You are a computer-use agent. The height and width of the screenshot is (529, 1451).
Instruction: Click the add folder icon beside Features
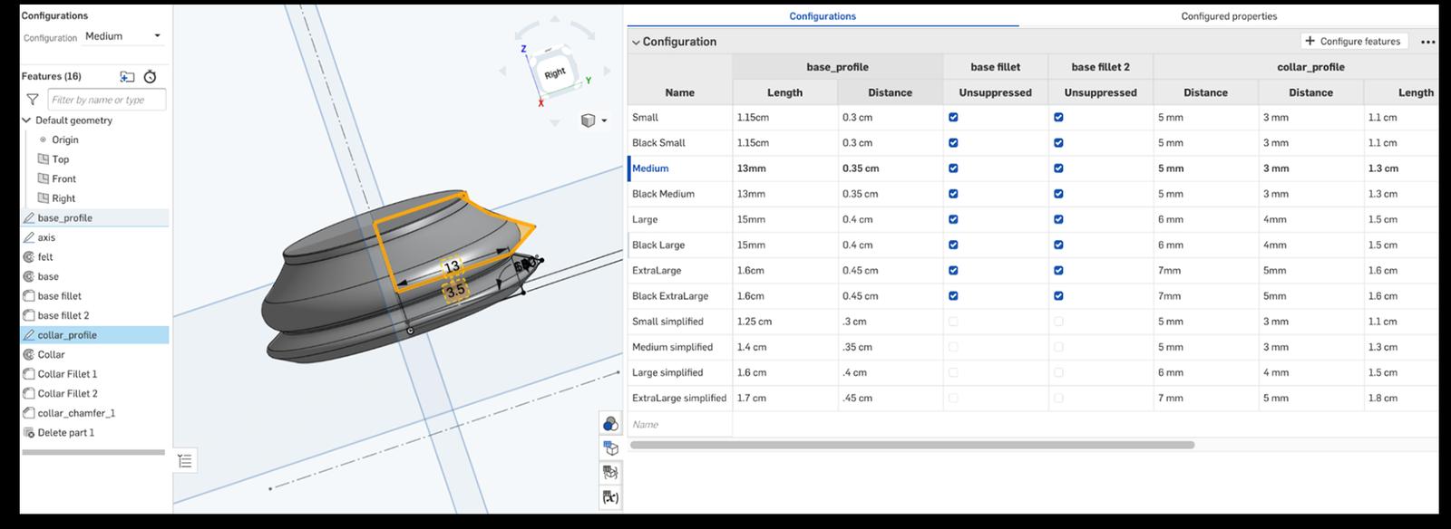point(127,77)
